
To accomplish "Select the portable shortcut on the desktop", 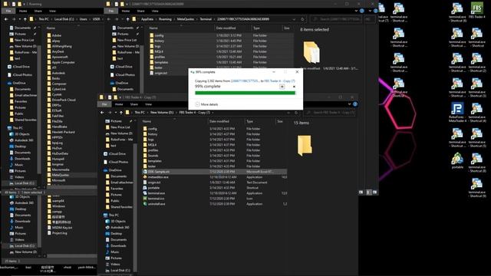I will 457,161.
